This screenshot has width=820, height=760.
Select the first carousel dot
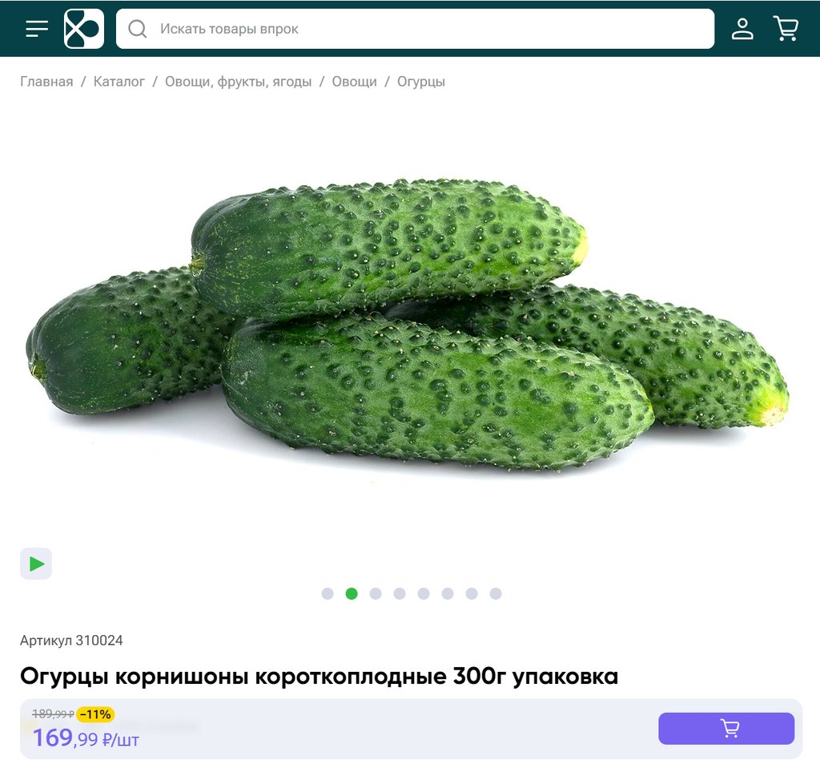coord(328,593)
